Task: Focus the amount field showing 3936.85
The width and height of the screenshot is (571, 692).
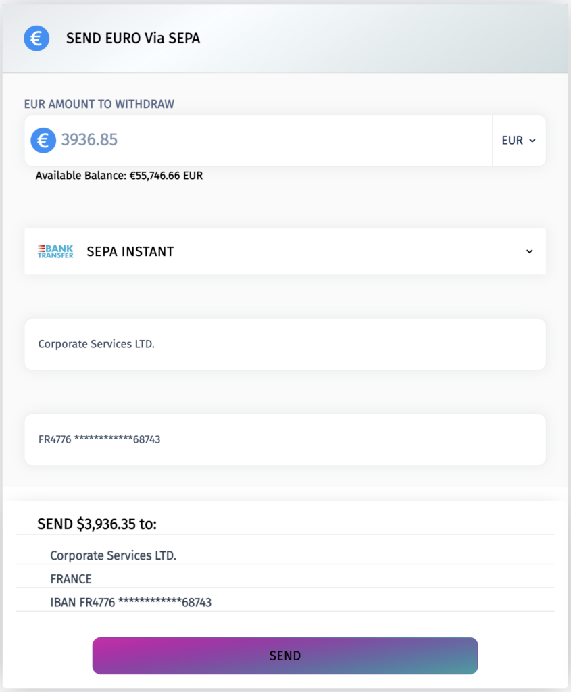Action: point(270,140)
